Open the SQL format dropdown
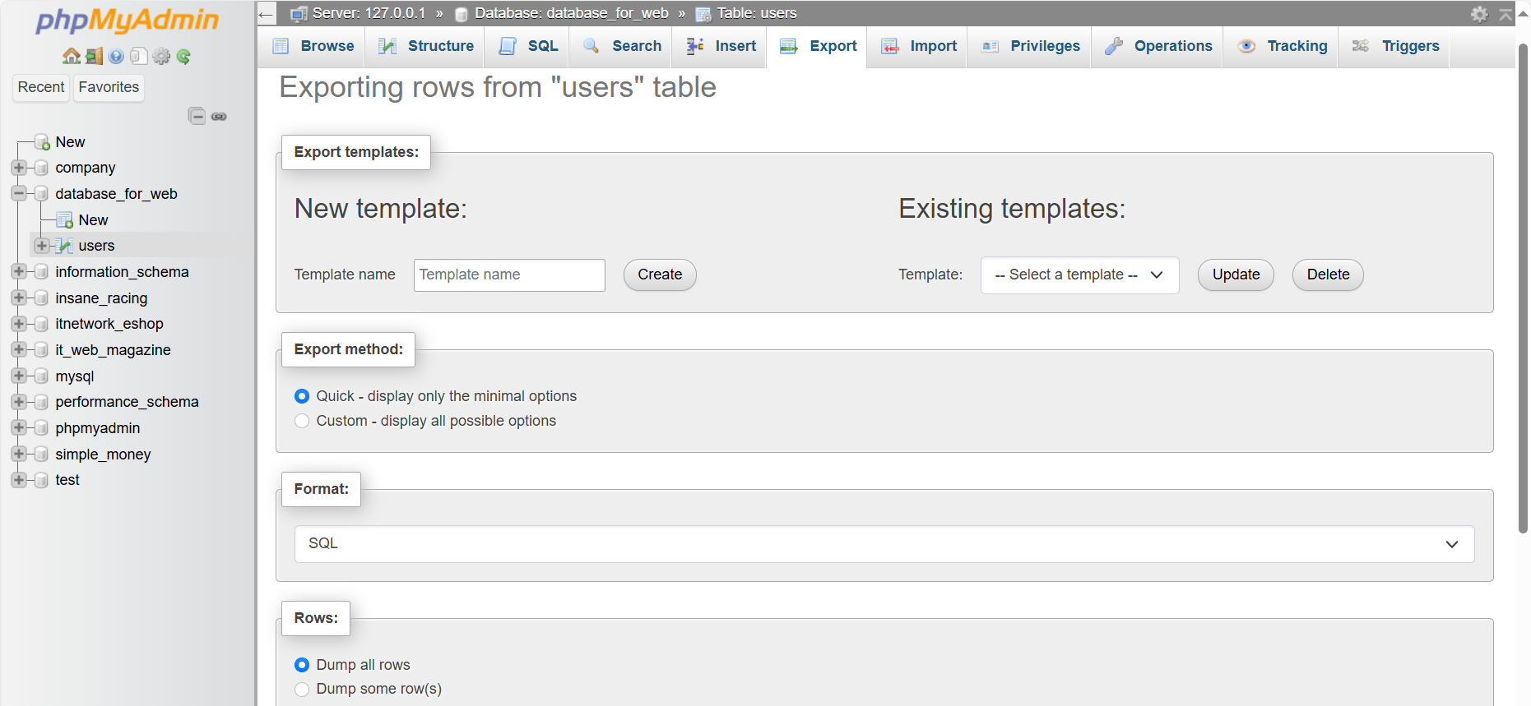Screen dimensions: 1531x706 pos(884,544)
